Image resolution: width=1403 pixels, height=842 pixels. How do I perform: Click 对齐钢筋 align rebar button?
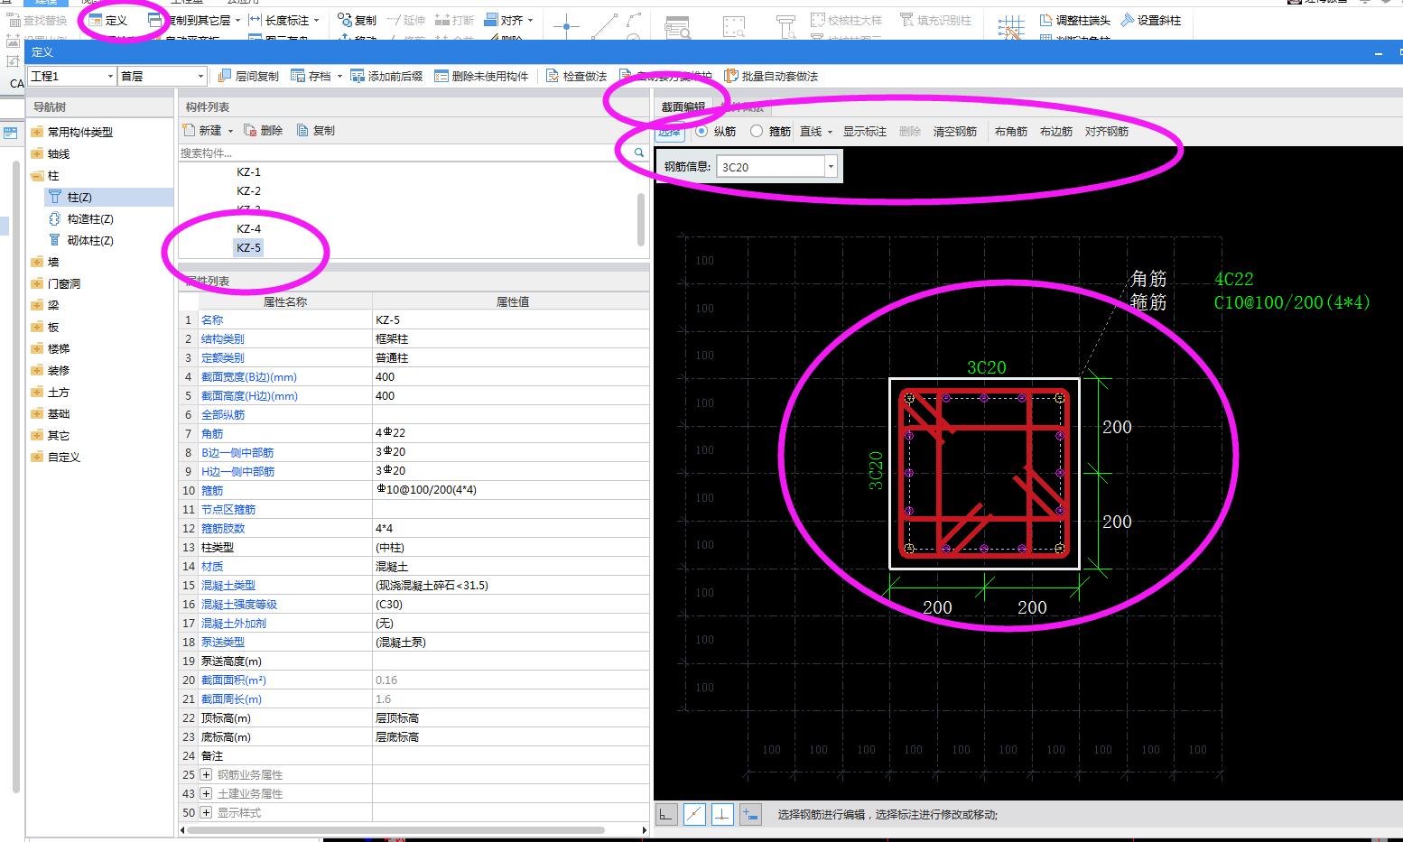click(1107, 132)
